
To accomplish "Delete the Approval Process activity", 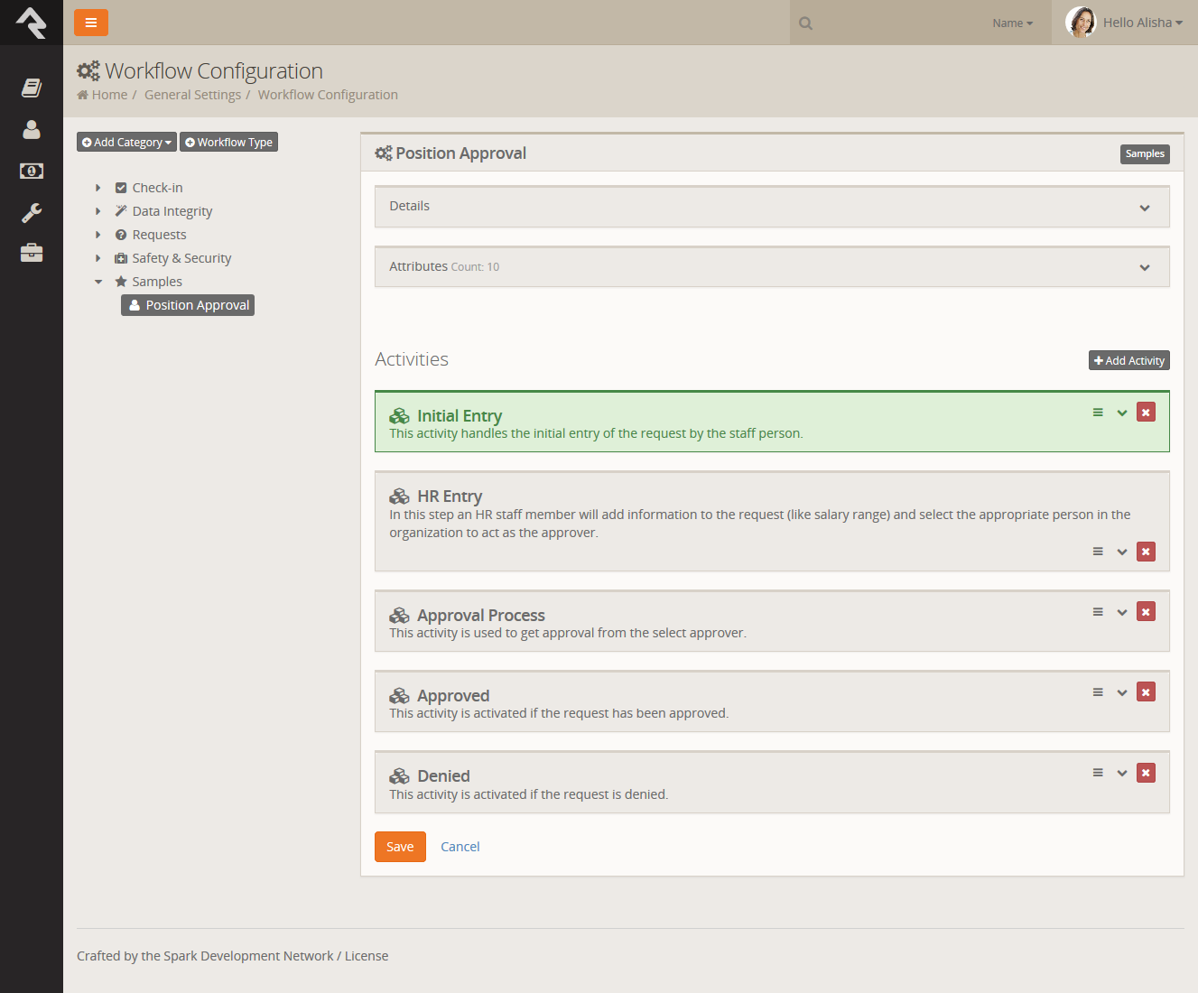I will click(1146, 612).
